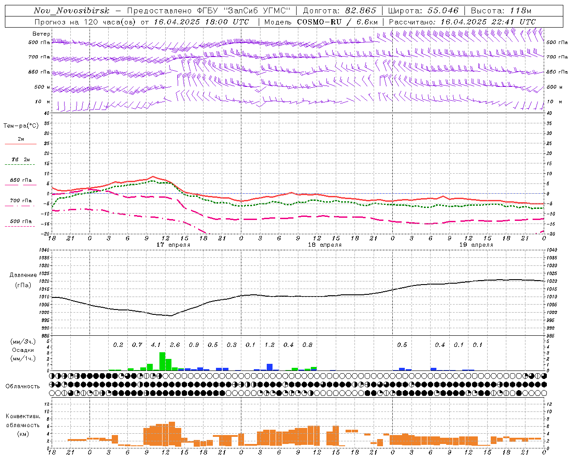Select the 850 гПа temperature legend label
570x456 pixels.
click(x=21, y=180)
